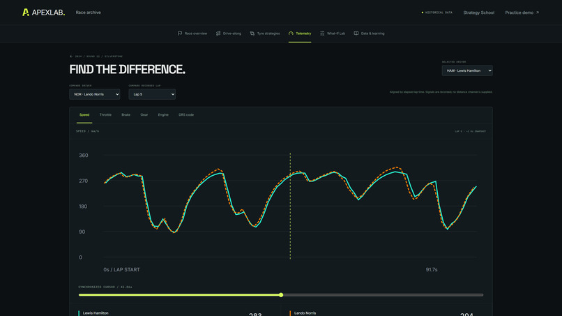Click the external-link arrow next to Practice demo
Image resolution: width=562 pixels, height=316 pixels.
click(538, 13)
